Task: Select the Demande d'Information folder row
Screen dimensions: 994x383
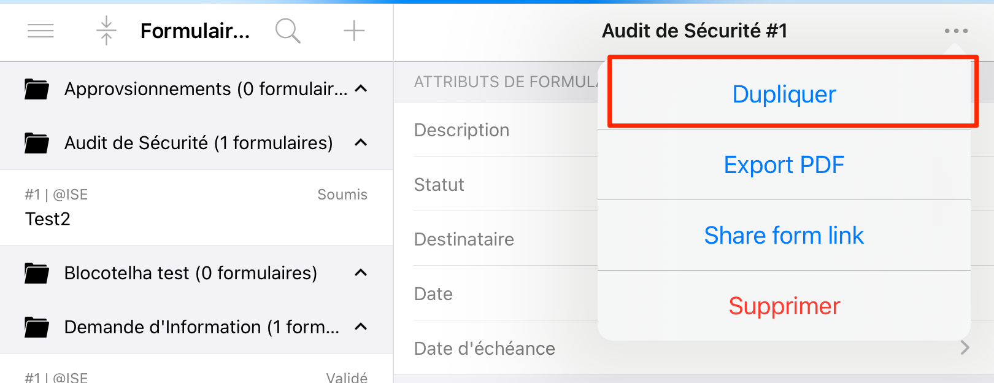Action: tap(196, 327)
